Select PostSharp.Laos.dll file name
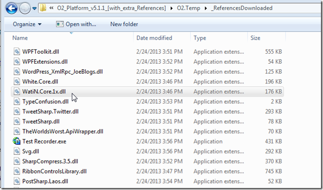 (x=45, y=181)
